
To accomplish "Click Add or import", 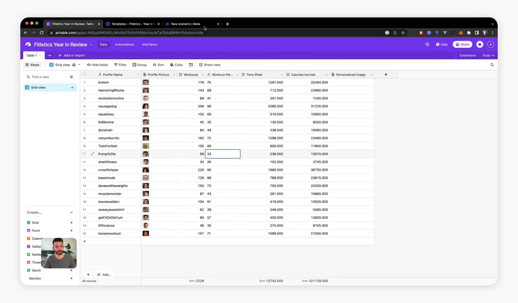I will point(72,55).
